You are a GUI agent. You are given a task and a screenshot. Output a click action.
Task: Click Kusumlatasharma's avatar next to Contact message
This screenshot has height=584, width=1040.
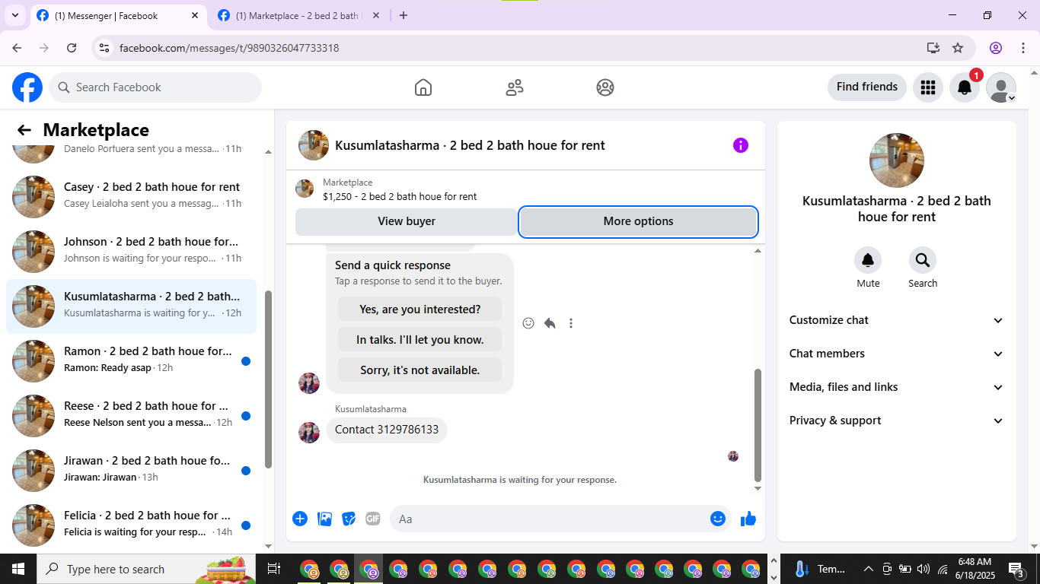pos(309,433)
